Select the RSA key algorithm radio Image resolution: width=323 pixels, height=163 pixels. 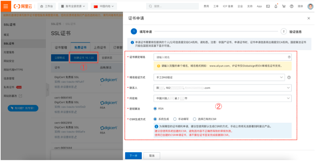point(155,109)
